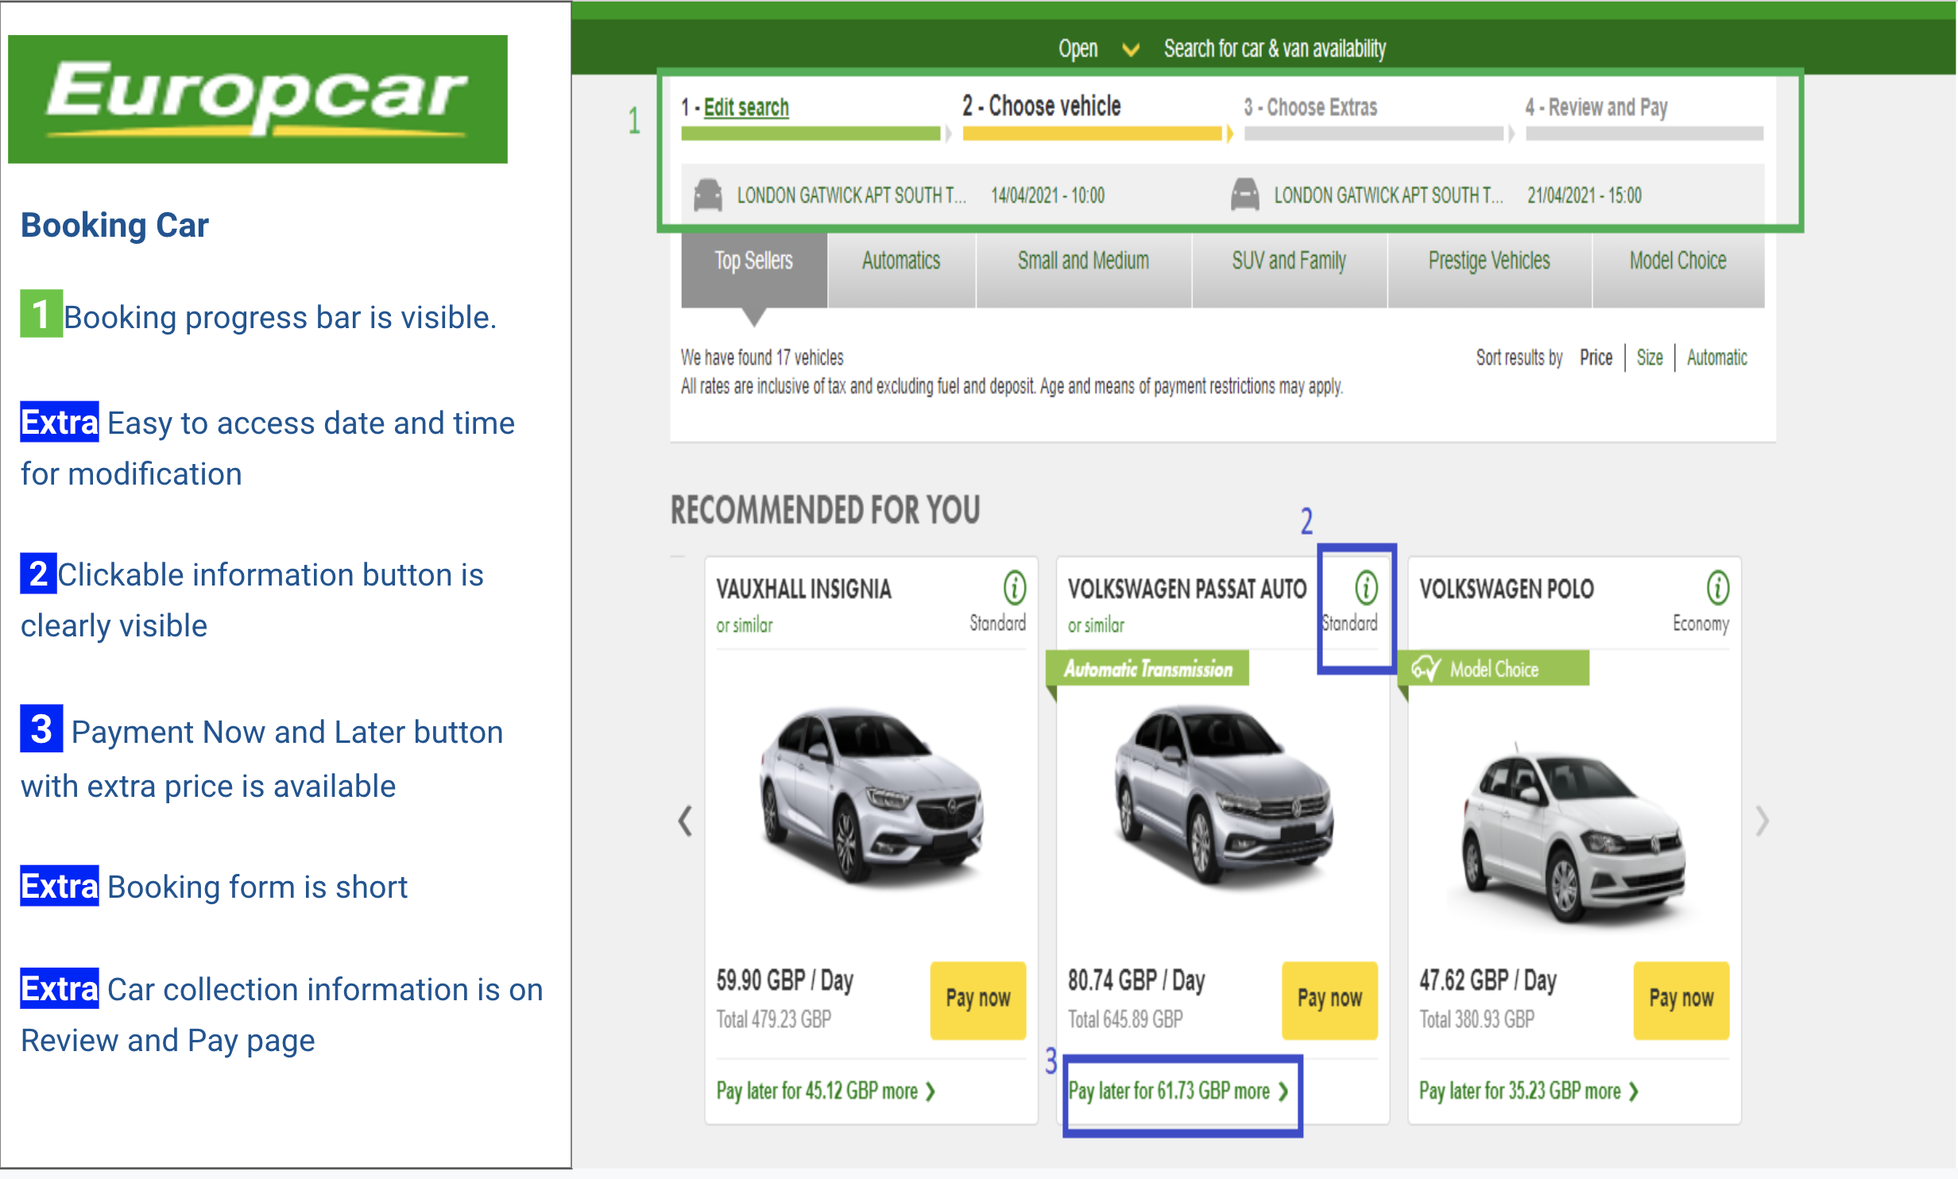The width and height of the screenshot is (1958, 1179).
Task: Sort results by Size
Action: click(x=1650, y=358)
